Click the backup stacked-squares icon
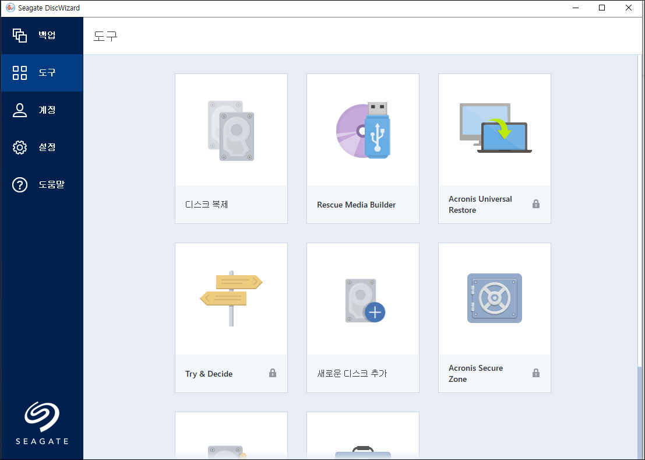 click(20, 36)
